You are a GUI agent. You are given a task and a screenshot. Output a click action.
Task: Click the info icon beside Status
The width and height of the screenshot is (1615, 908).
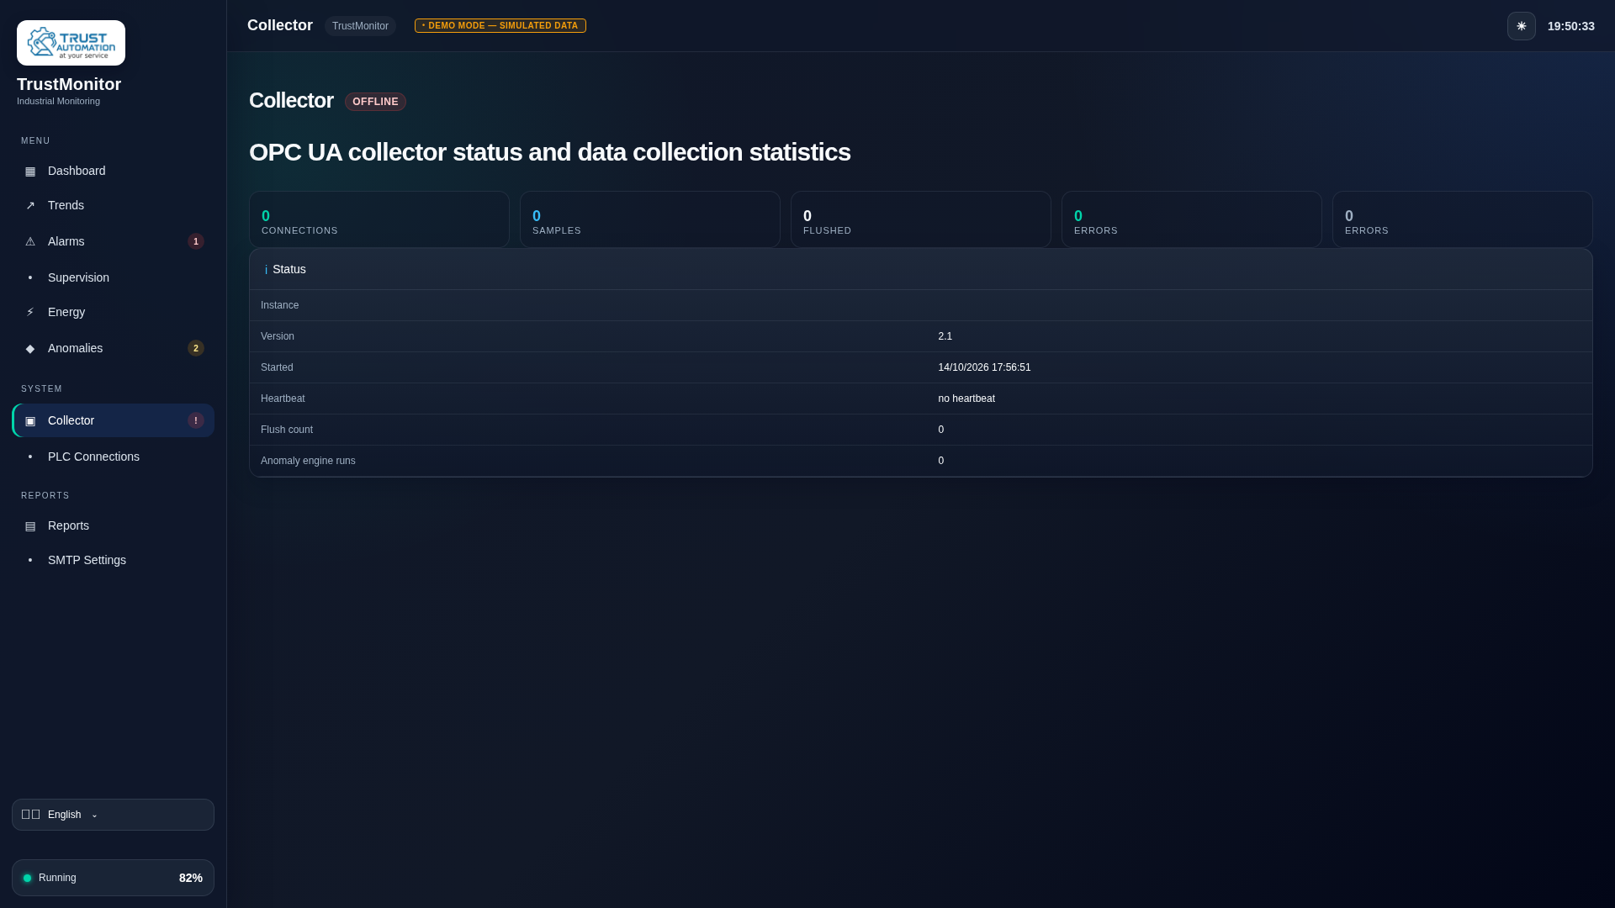(x=266, y=270)
